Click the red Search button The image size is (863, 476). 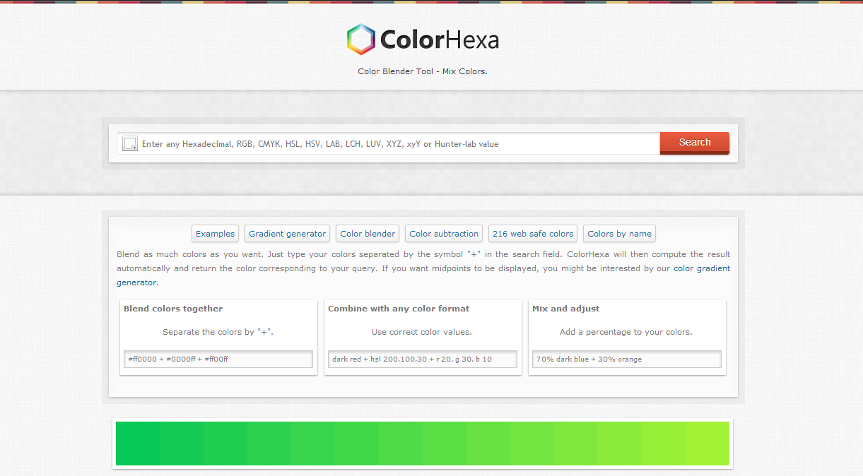(x=695, y=143)
